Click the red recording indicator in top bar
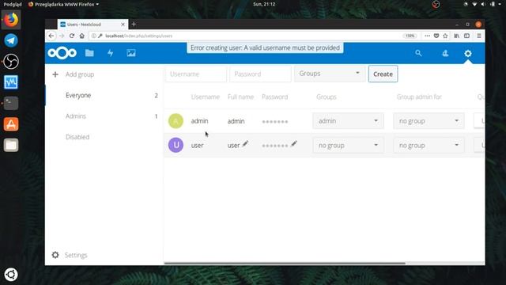The image size is (506, 285). (436, 4)
